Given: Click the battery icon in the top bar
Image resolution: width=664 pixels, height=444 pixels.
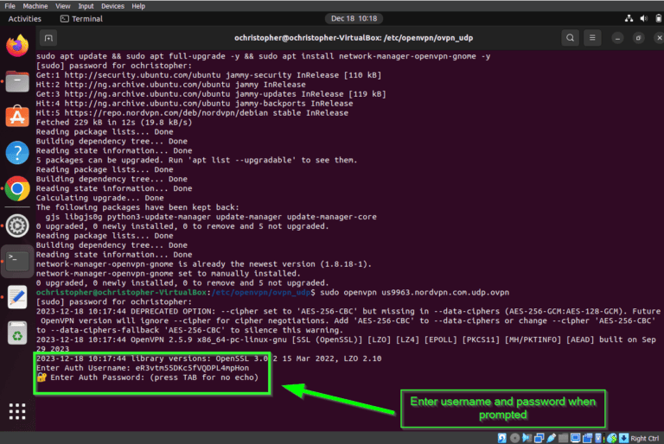Looking at the screenshot, I should tap(659, 19).
